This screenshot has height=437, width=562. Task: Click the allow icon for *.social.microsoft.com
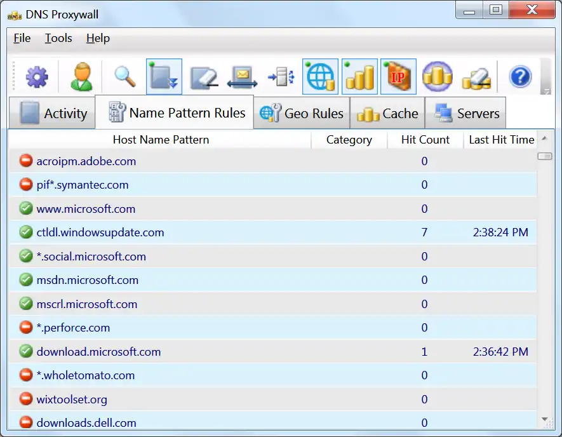pyautogui.click(x=26, y=256)
